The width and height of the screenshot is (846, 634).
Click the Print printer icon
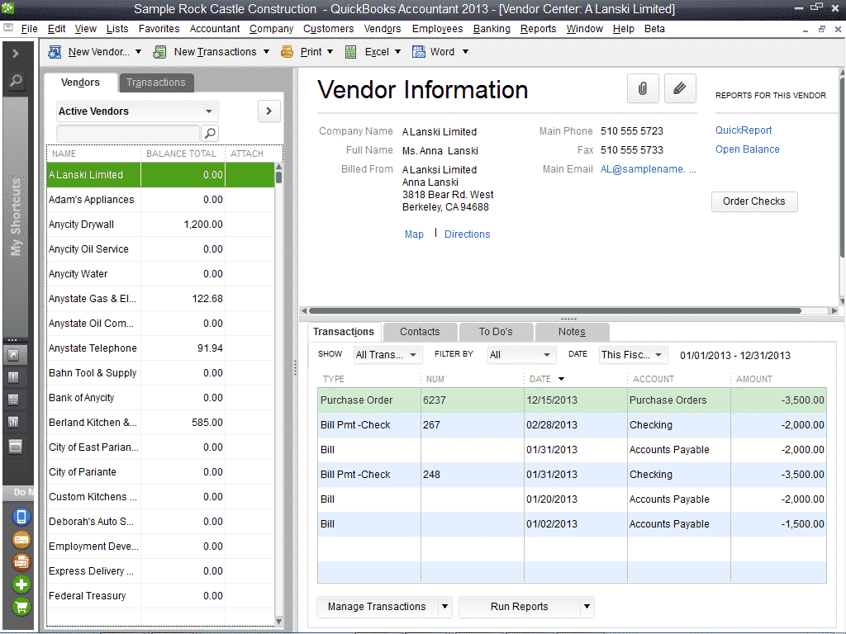[x=287, y=52]
